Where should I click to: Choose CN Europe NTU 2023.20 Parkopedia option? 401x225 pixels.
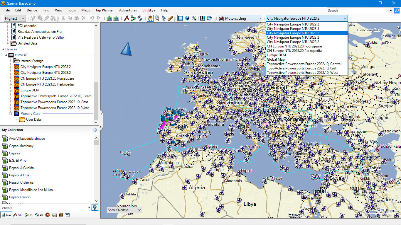(307, 51)
